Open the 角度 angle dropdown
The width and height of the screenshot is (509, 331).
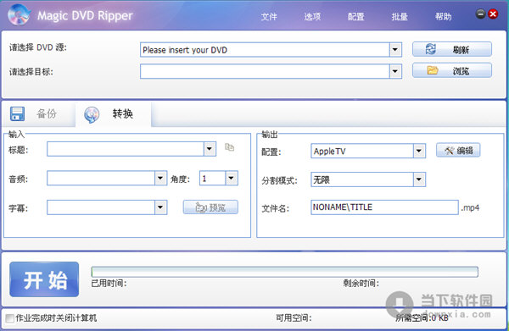tap(232, 178)
